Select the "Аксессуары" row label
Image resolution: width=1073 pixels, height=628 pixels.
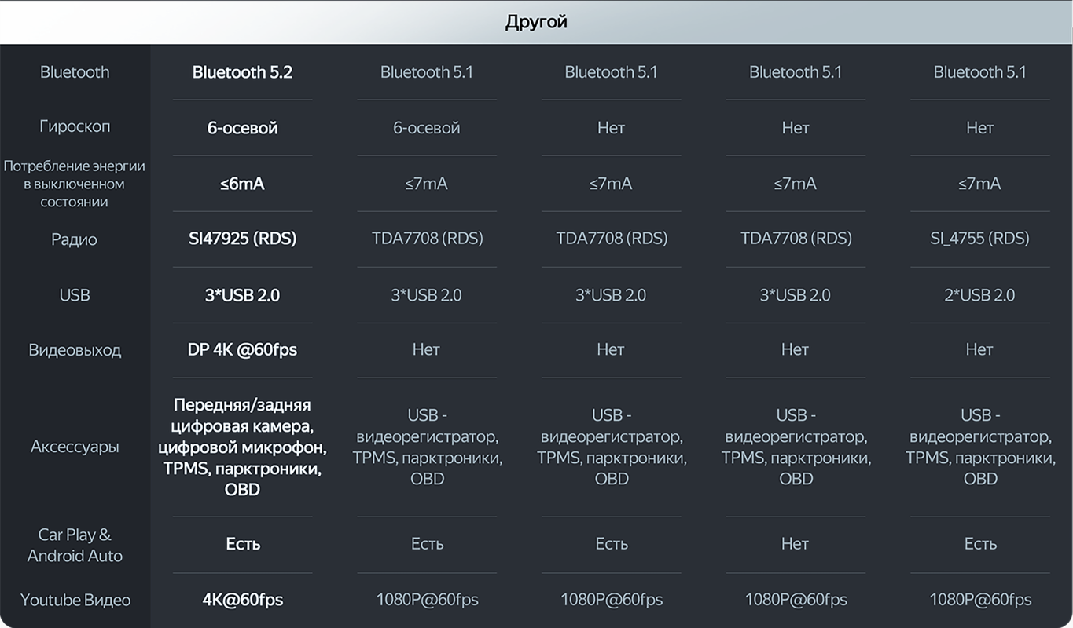pyautogui.click(x=75, y=447)
